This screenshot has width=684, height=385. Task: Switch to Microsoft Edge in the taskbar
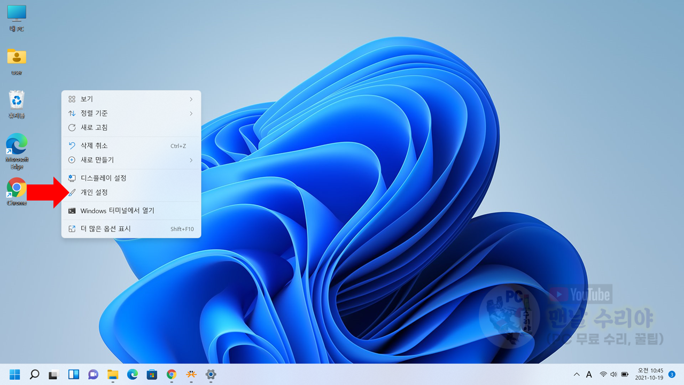tap(133, 374)
